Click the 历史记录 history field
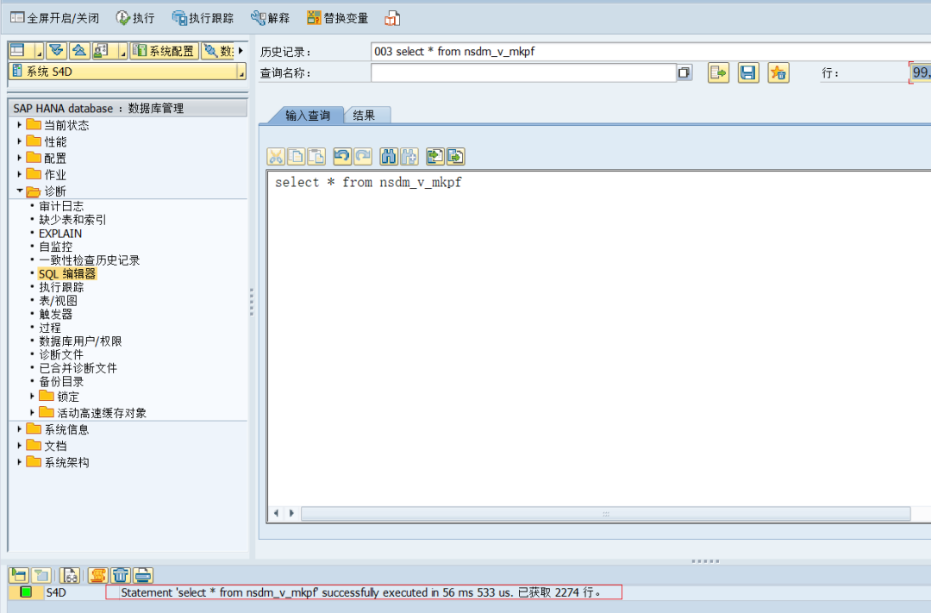The width and height of the screenshot is (931, 613). (x=650, y=52)
